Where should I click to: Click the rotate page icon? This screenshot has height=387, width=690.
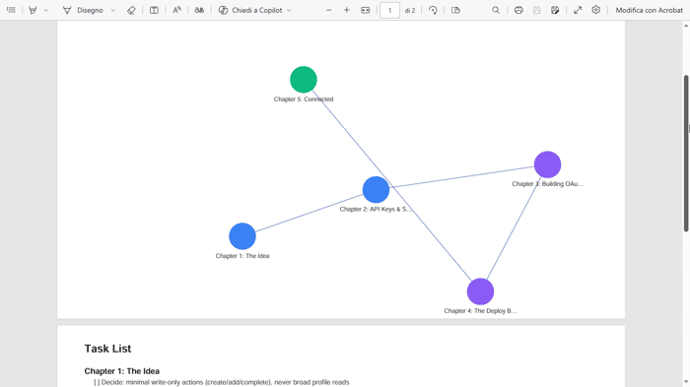point(433,10)
